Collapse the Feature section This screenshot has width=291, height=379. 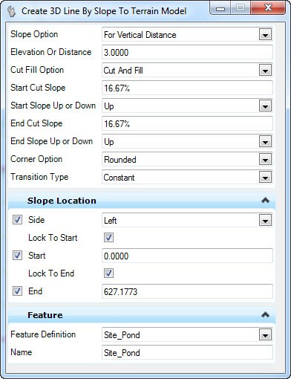pos(265,315)
